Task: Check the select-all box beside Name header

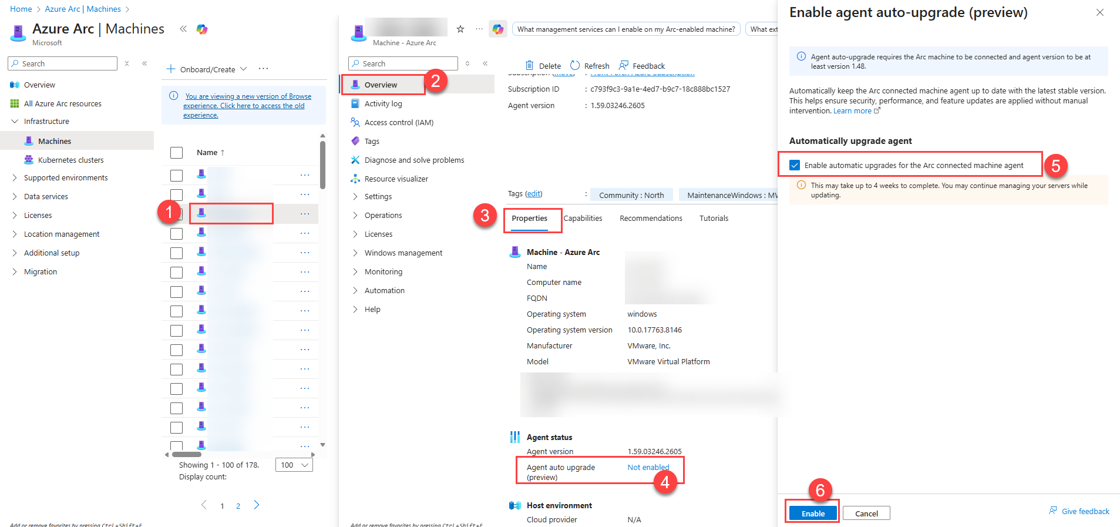Action: (x=176, y=153)
